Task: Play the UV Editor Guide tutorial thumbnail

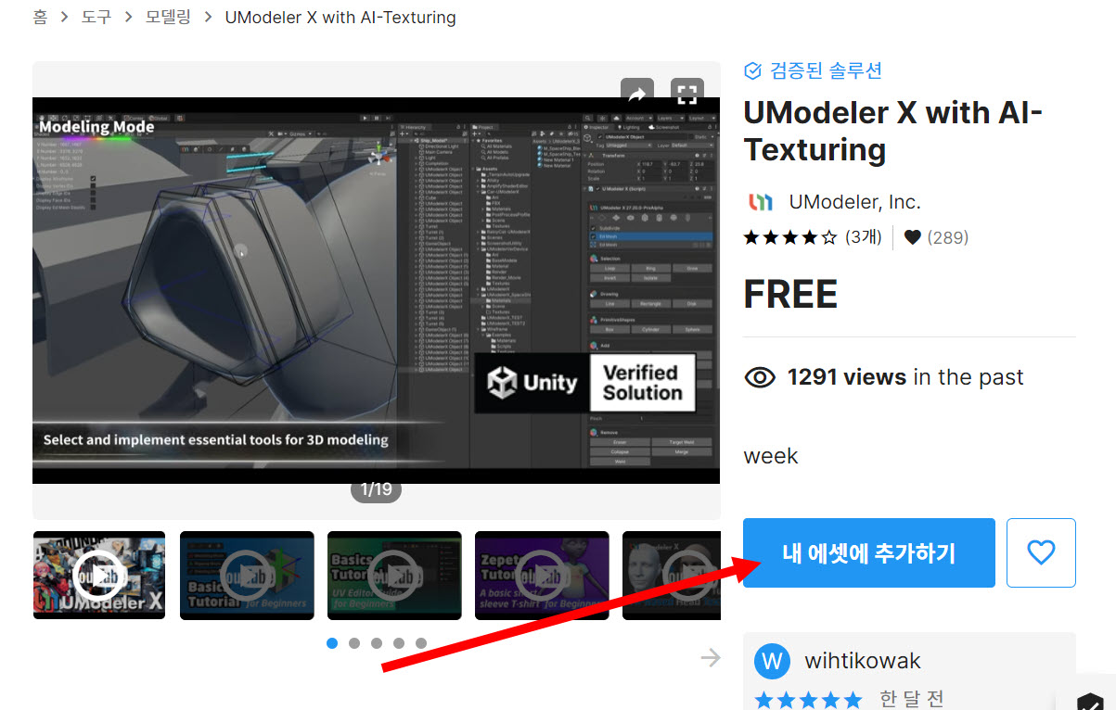Action: coord(394,575)
